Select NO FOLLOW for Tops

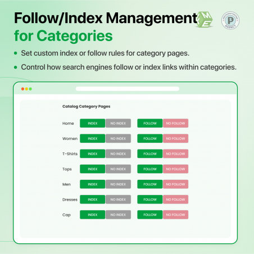[175, 169]
